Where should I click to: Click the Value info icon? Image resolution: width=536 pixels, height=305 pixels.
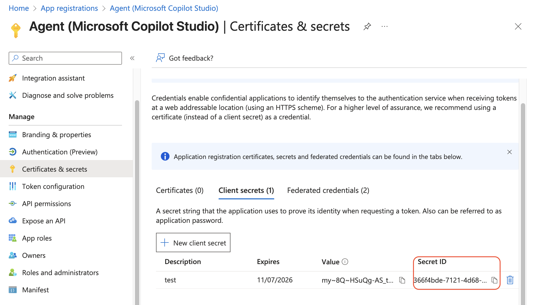(345, 262)
